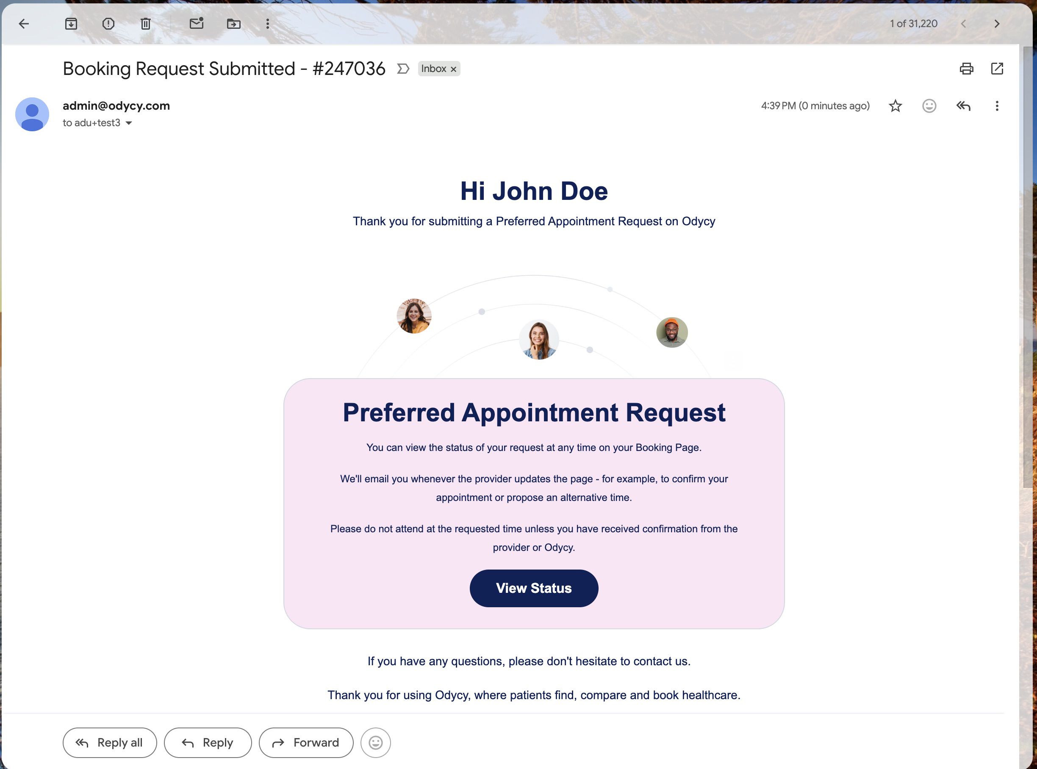Forward this email
Screen dimensions: 1037x769
tap(306, 742)
